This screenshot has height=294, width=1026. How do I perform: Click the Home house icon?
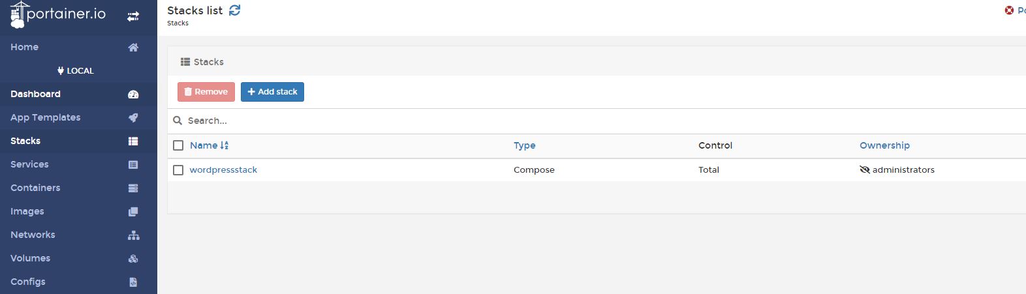(133, 47)
